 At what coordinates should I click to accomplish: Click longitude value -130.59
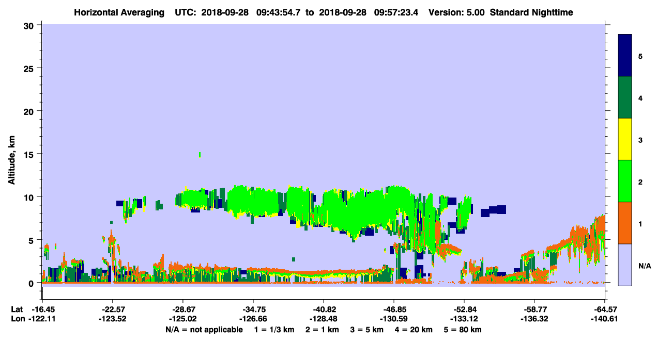click(x=394, y=319)
